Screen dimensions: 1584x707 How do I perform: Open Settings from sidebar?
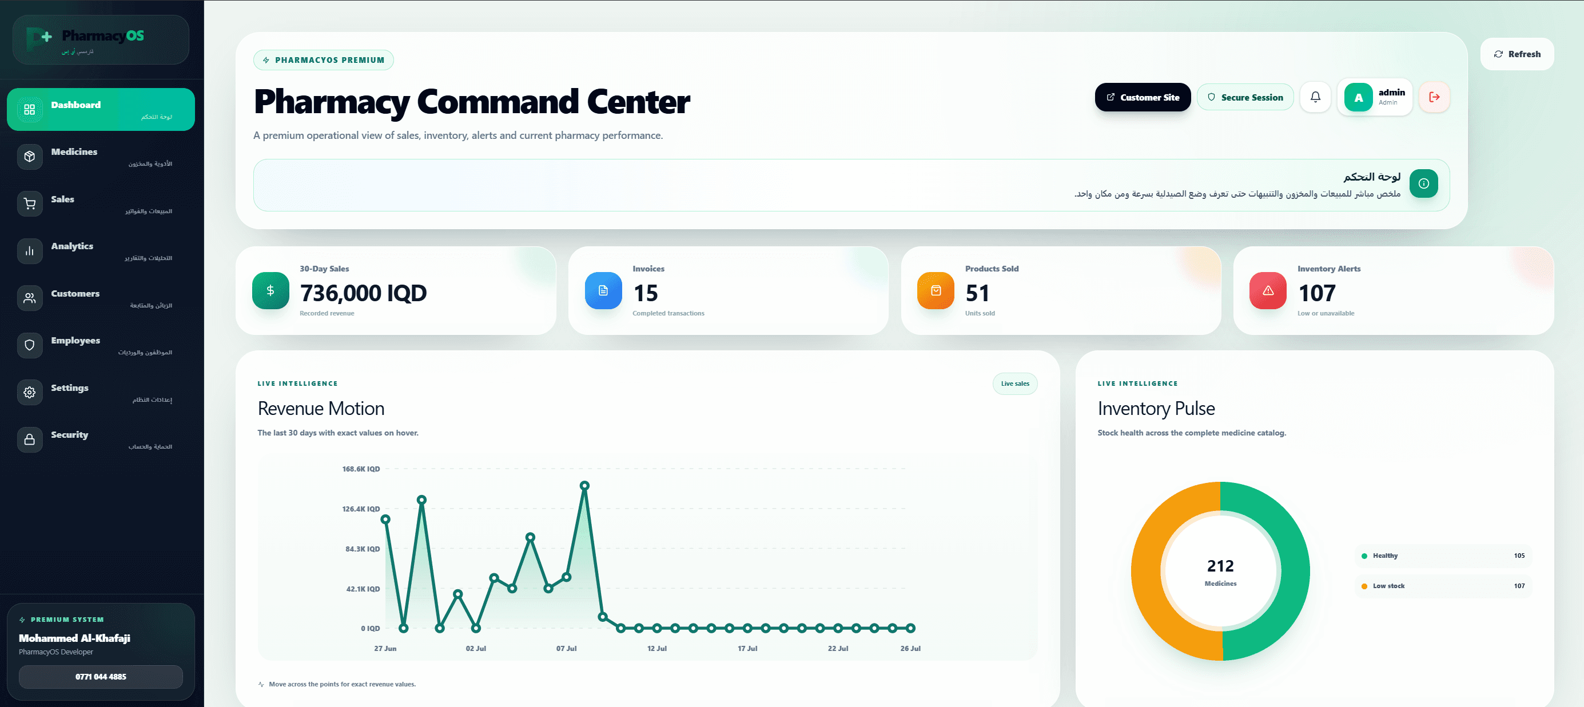101,392
